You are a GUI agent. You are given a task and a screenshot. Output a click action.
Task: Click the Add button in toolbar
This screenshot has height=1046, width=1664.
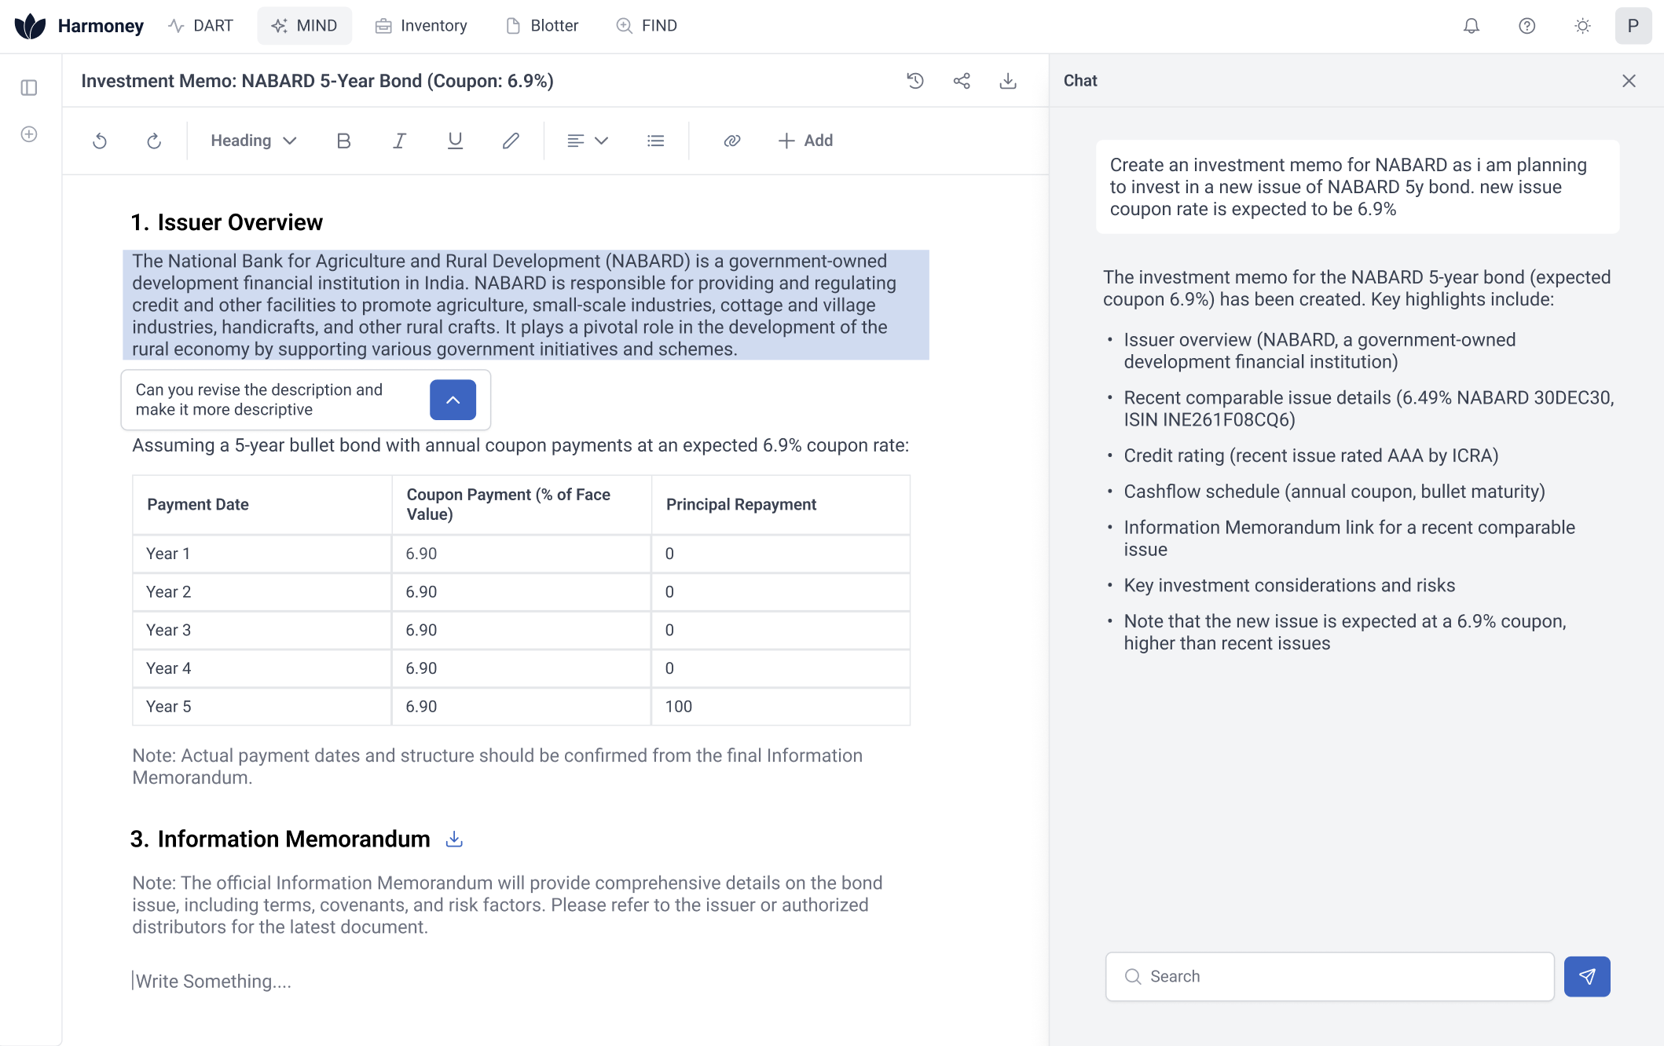click(805, 141)
